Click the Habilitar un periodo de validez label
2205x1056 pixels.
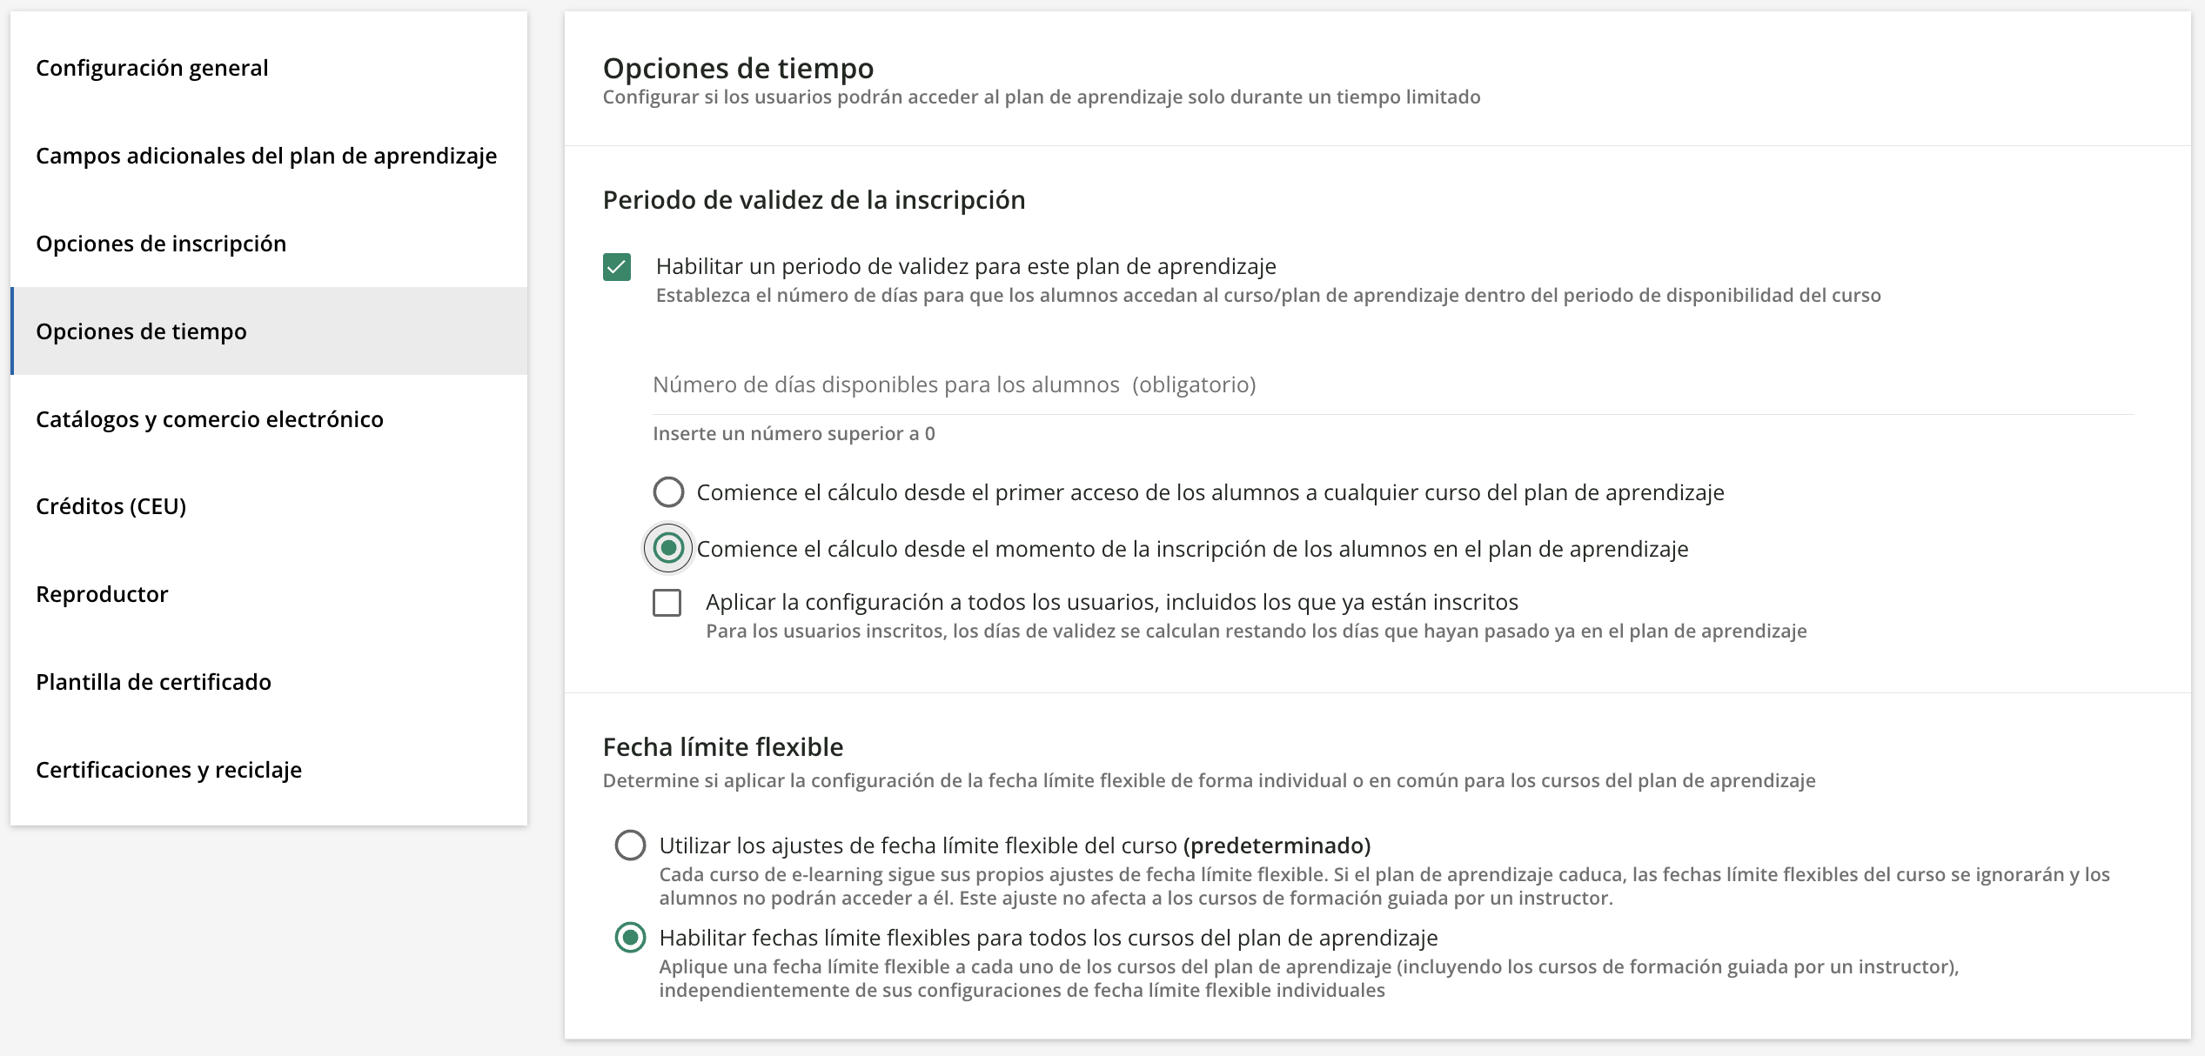(x=965, y=266)
